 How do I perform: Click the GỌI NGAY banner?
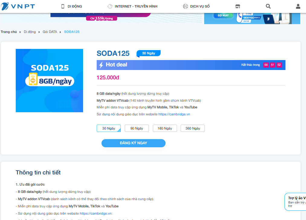(x=223, y=15)
